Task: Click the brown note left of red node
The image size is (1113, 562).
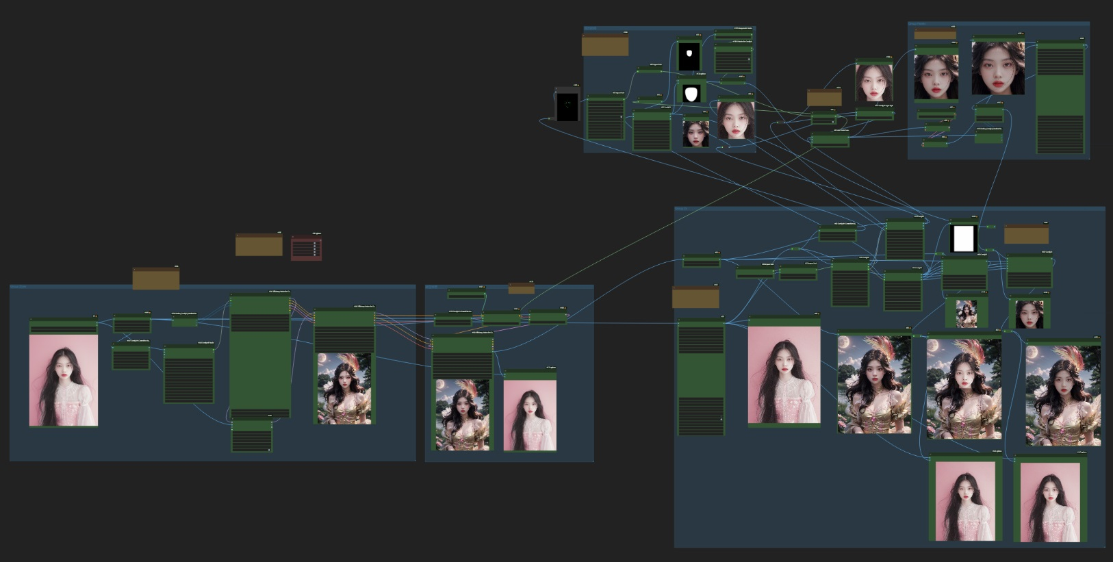Action: 259,245
